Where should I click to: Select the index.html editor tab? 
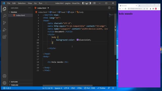(x=42, y=8)
